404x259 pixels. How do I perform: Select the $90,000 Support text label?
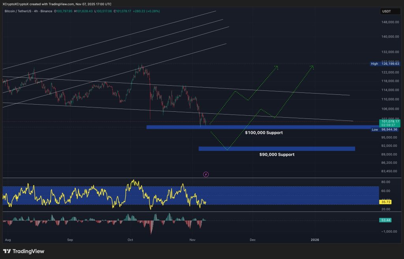(277, 155)
